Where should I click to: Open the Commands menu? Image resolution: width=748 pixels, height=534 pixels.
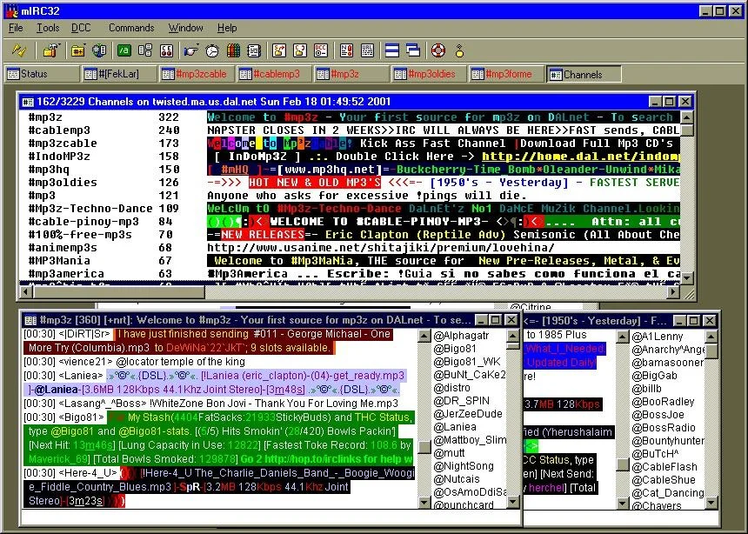tap(130, 27)
